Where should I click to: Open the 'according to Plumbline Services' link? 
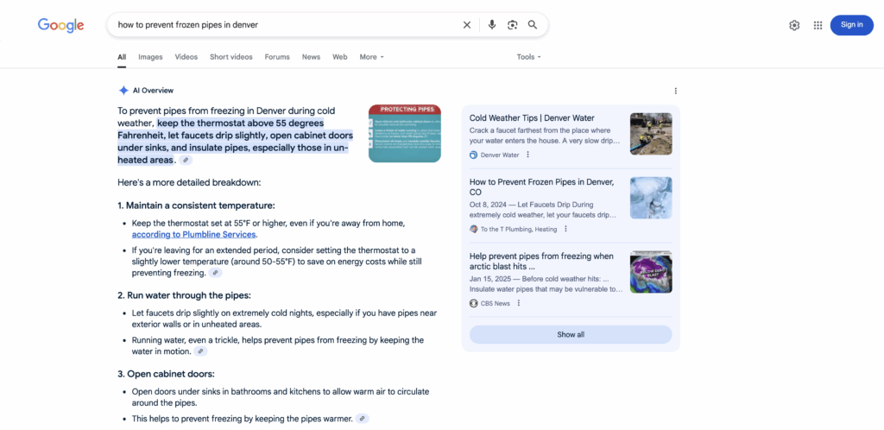tap(193, 235)
